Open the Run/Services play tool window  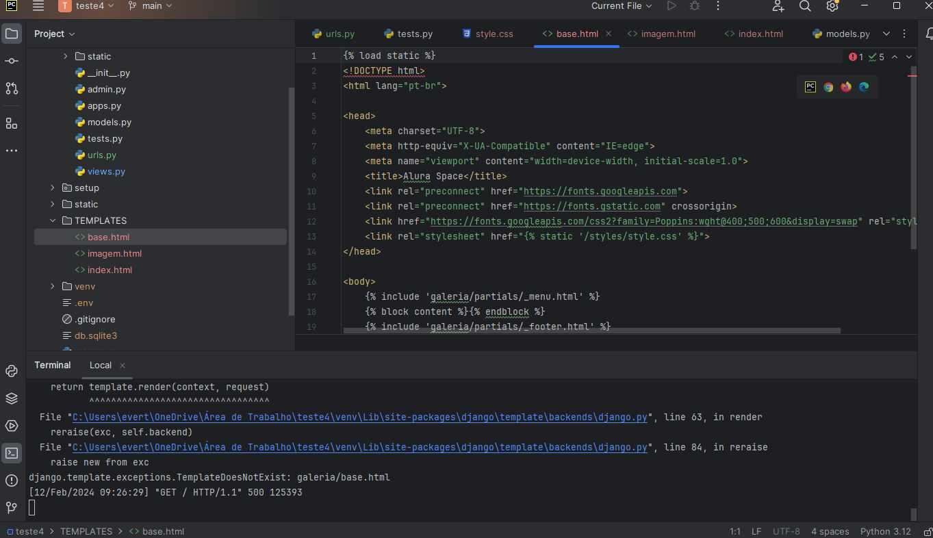pos(12,426)
